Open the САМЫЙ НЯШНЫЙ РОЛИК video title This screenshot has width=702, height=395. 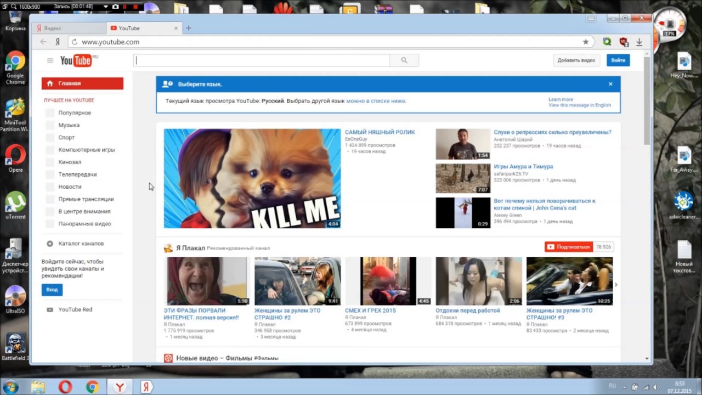(x=380, y=132)
